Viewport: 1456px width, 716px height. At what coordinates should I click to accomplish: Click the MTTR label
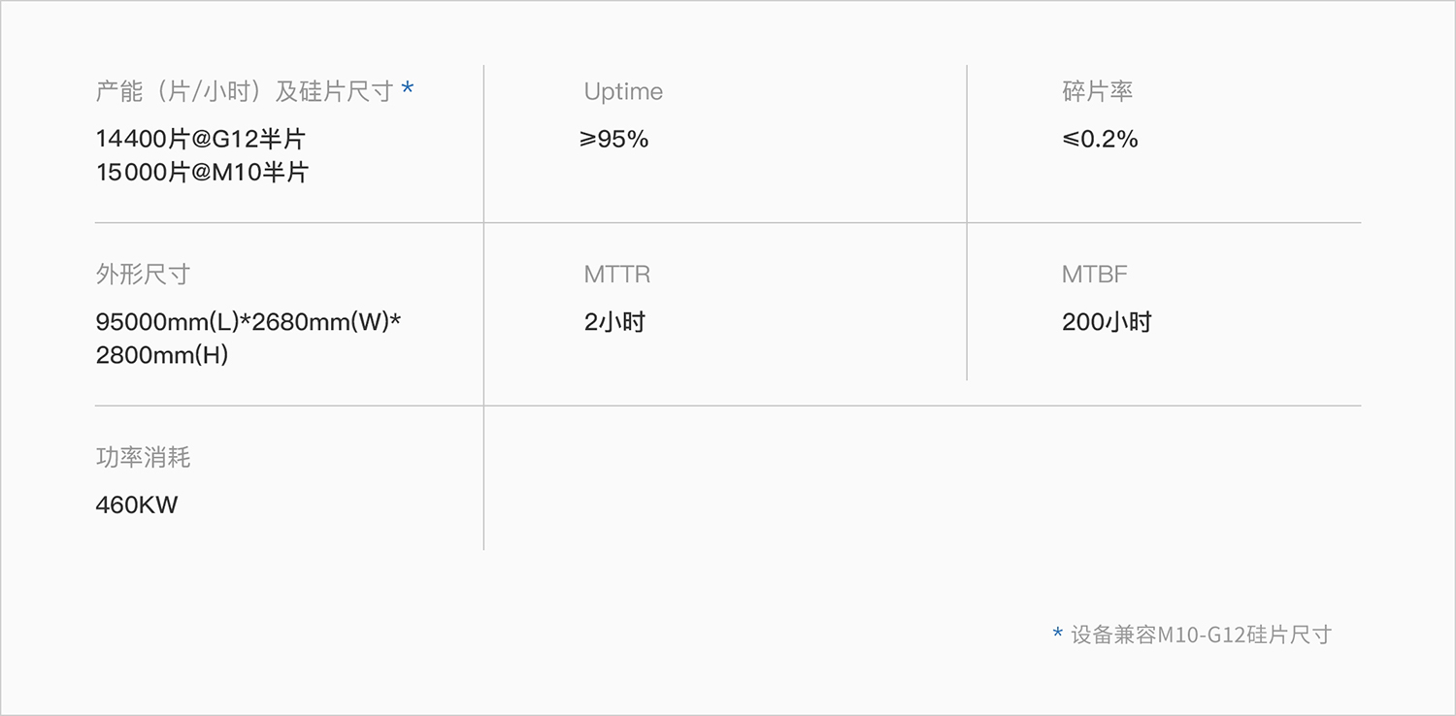click(x=617, y=275)
